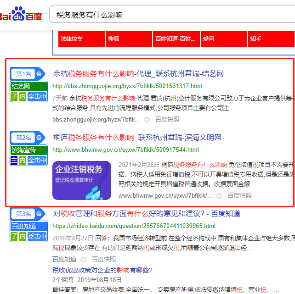This screenshot has width=295, height=294.
Task: Click text 2个回答 2019年08月18日
Action: [87, 280]
